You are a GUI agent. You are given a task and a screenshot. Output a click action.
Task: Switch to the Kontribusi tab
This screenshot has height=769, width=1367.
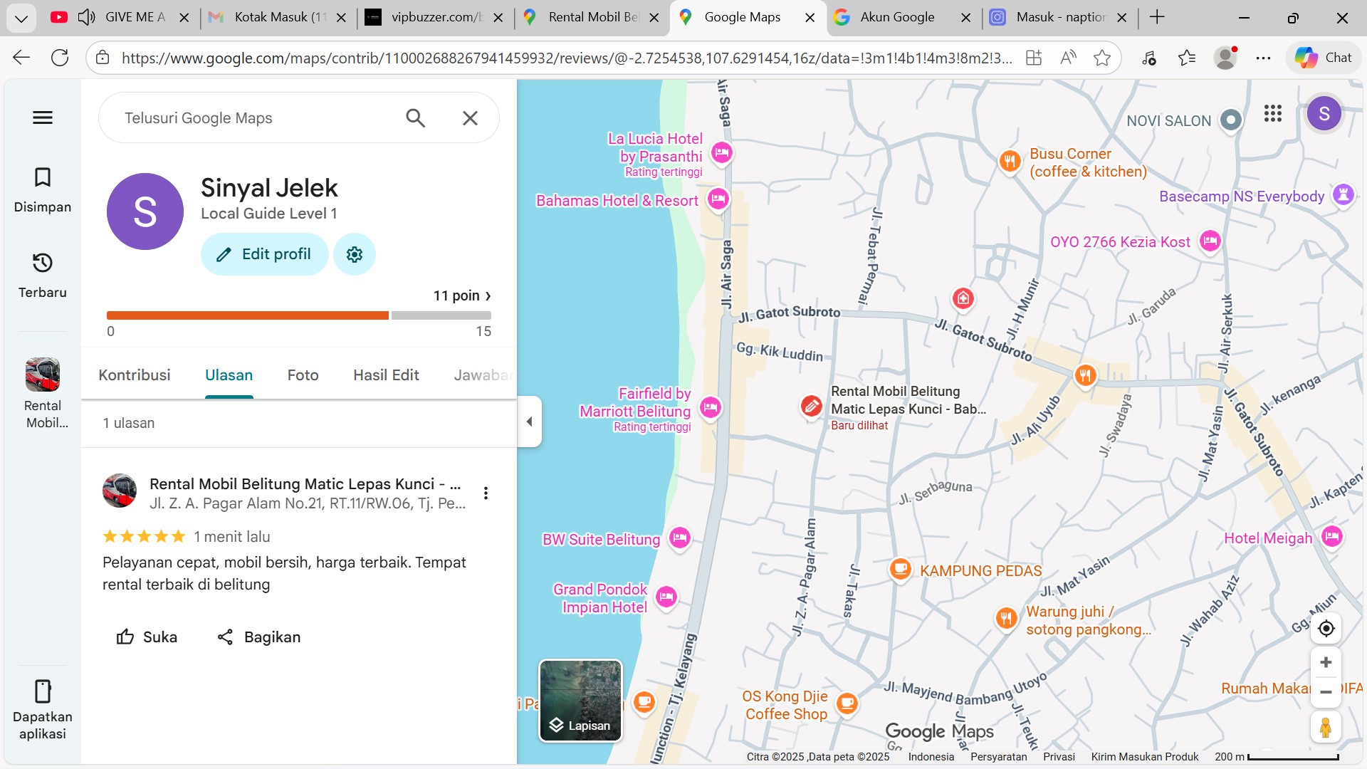(x=134, y=375)
